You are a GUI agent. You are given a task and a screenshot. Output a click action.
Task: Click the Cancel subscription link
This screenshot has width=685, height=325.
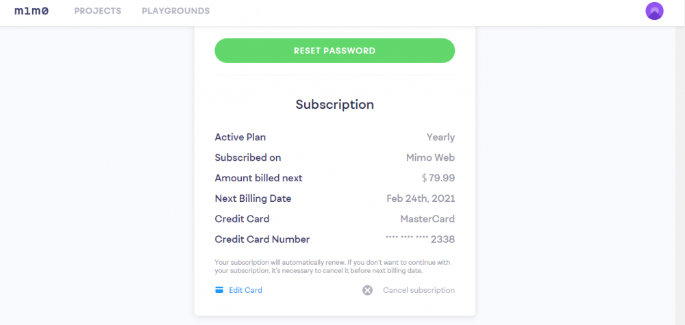click(x=419, y=290)
